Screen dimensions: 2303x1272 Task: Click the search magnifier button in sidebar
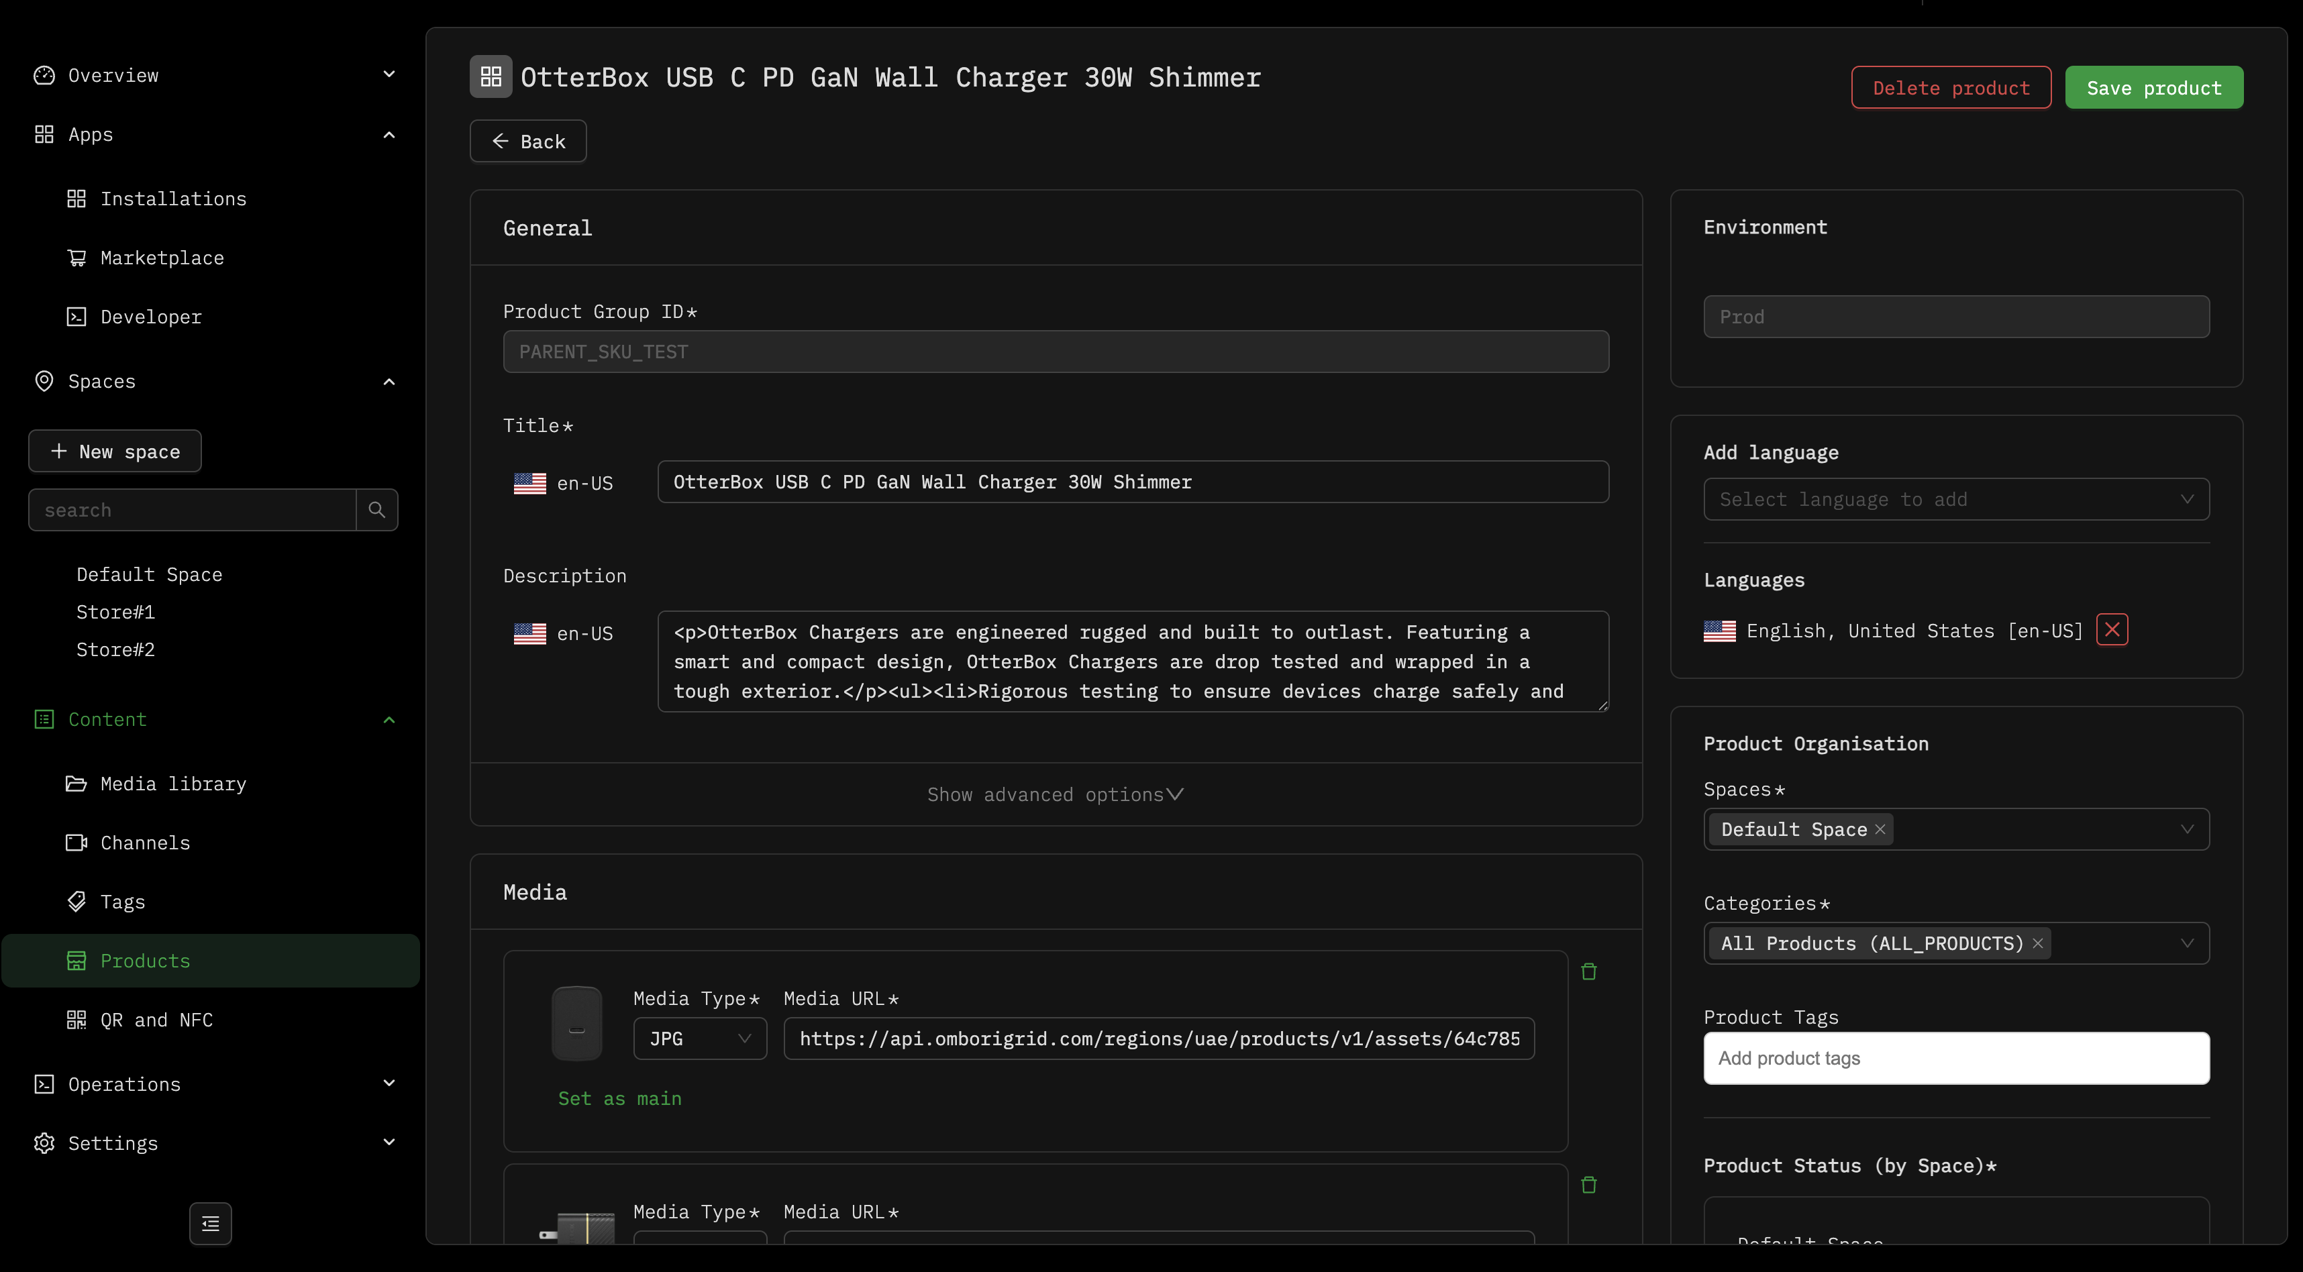(377, 509)
